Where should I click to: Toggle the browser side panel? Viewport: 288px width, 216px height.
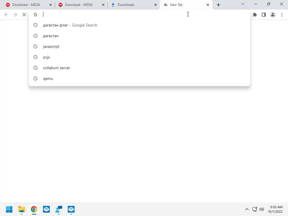[264, 15]
